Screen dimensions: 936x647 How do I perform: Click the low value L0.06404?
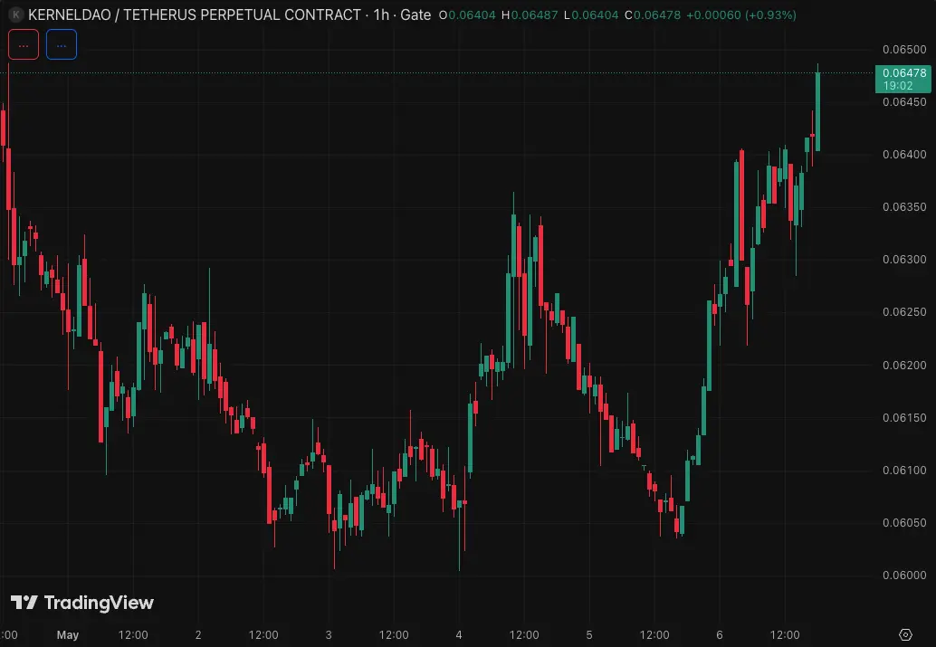[x=591, y=14]
